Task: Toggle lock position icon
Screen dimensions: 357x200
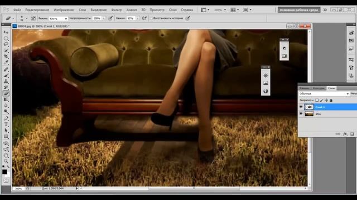Action: 326,100
